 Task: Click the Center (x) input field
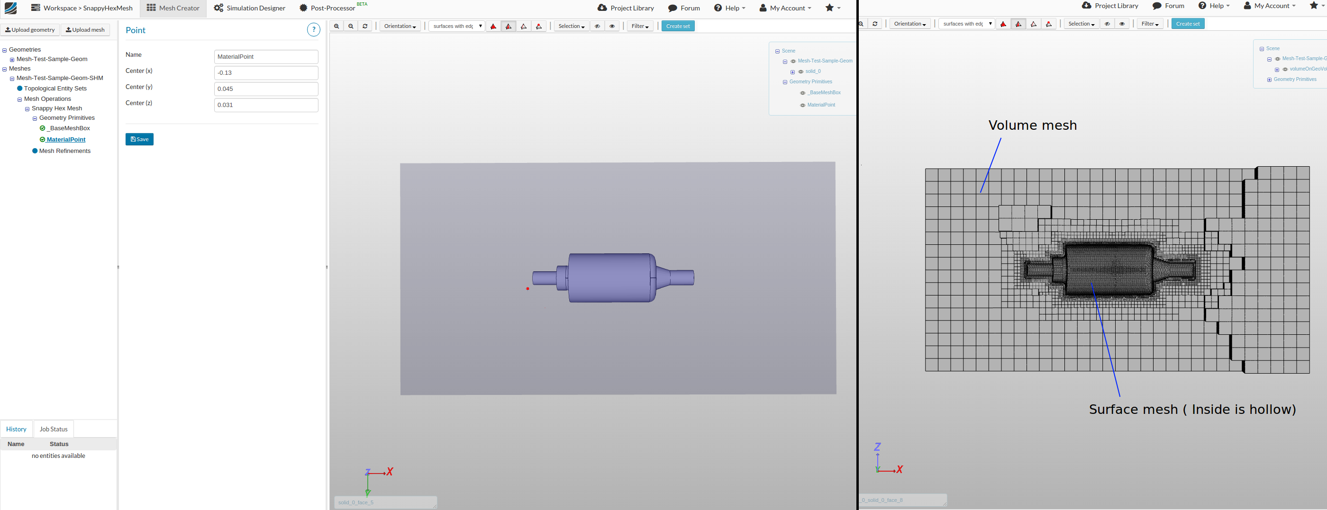pos(266,73)
